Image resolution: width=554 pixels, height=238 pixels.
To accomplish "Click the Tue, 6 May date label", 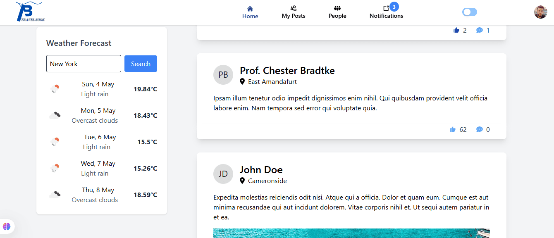I will pos(100,137).
